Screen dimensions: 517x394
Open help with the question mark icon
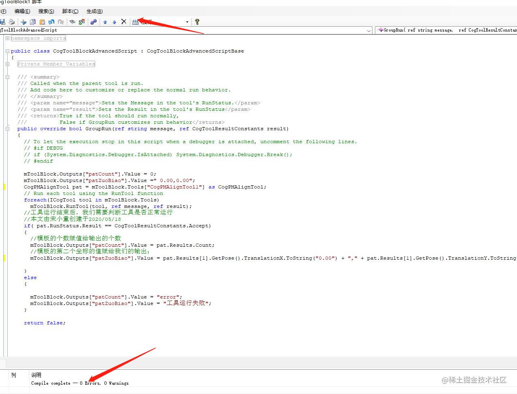coord(197,22)
